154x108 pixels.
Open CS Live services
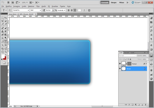pos(136,2)
